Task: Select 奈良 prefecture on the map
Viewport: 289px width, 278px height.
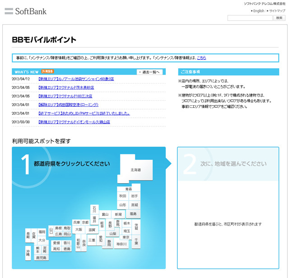Action: (x=84, y=242)
